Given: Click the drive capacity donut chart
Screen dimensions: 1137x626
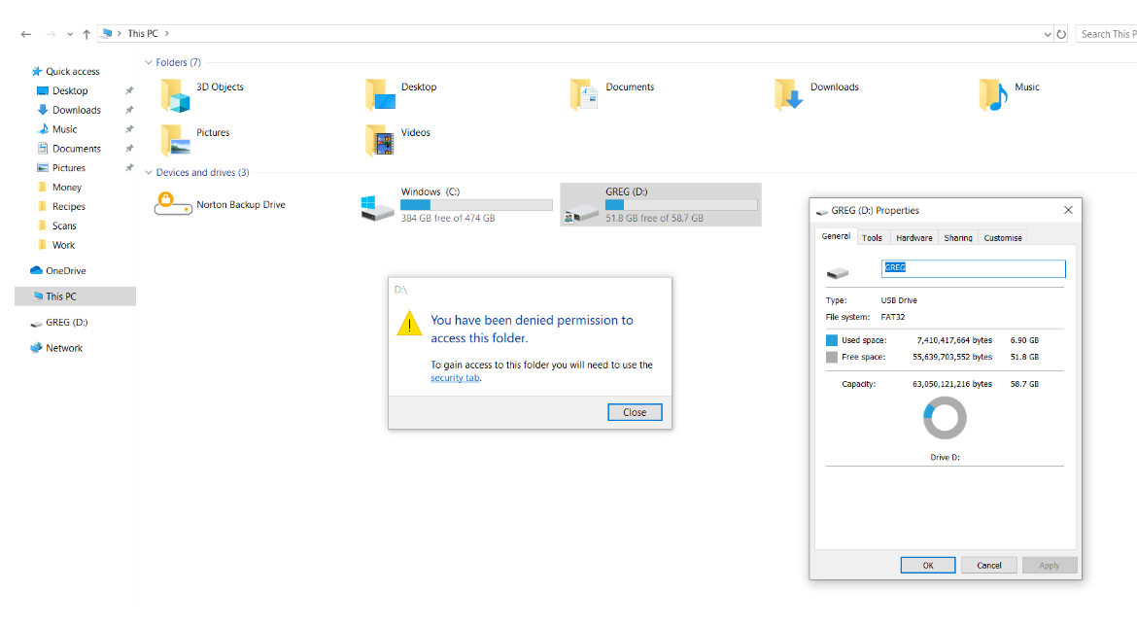Looking at the screenshot, I should (x=945, y=418).
